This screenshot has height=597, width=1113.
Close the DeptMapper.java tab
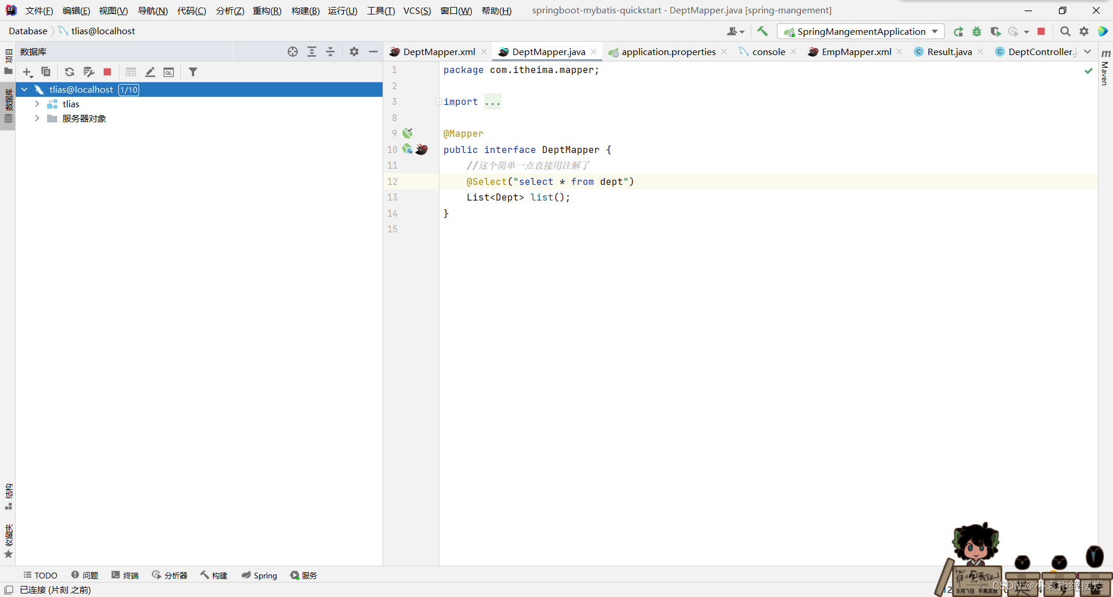(x=594, y=52)
